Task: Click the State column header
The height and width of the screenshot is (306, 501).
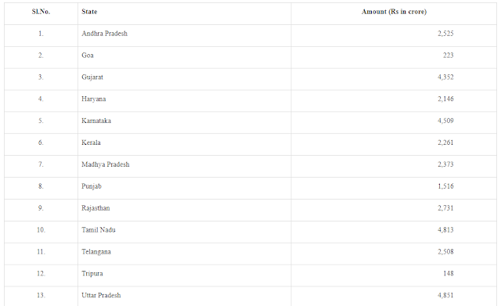Action: (89, 12)
